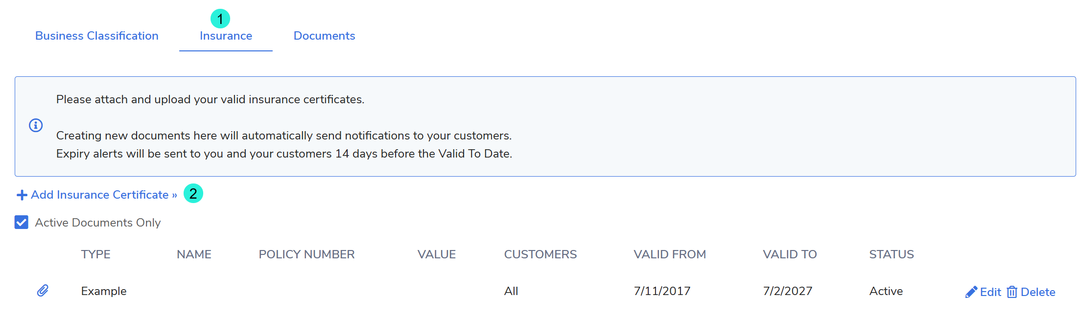Screen dimensions: 1083x319
Task: Click the VALID FROM column header
Action: (x=670, y=254)
